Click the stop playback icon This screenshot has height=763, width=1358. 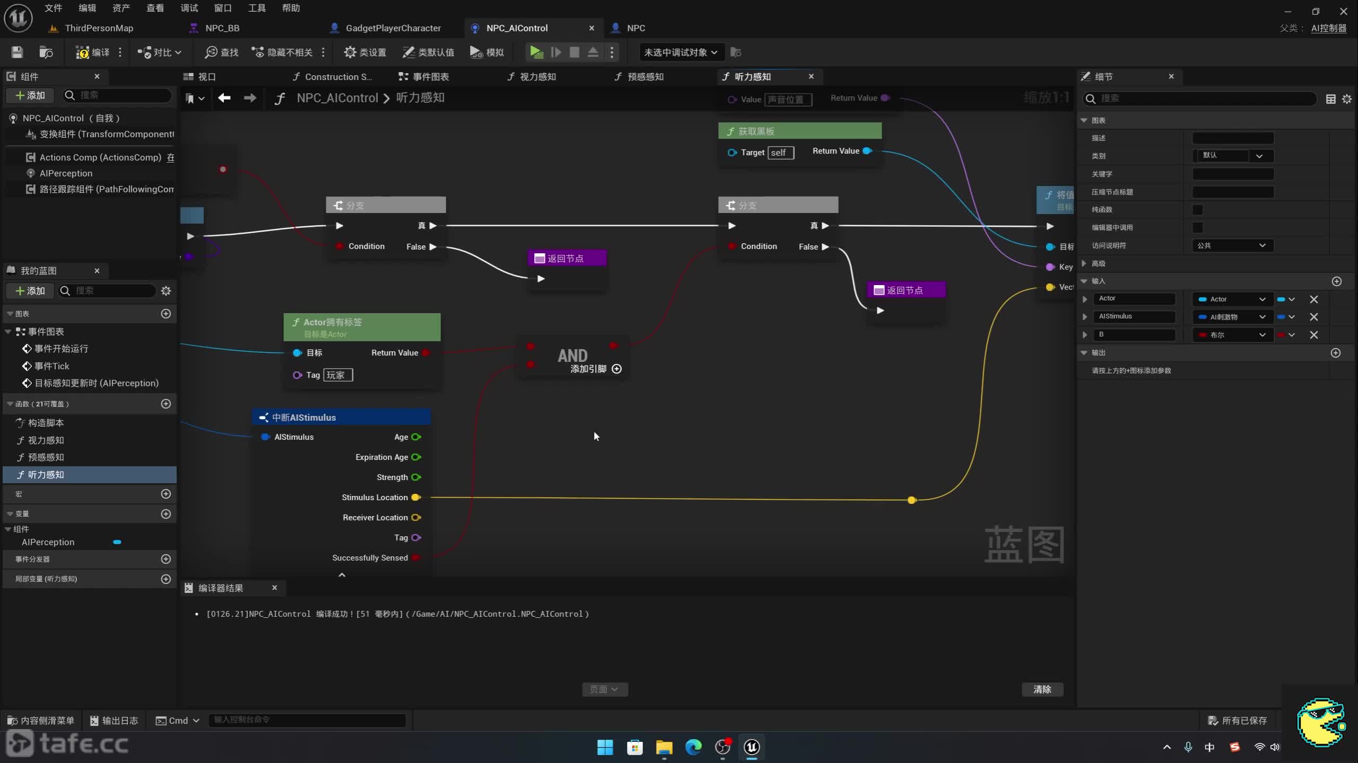pyautogui.click(x=574, y=52)
